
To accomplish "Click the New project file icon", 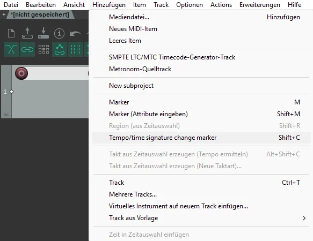I will pyautogui.click(x=11, y=33).
